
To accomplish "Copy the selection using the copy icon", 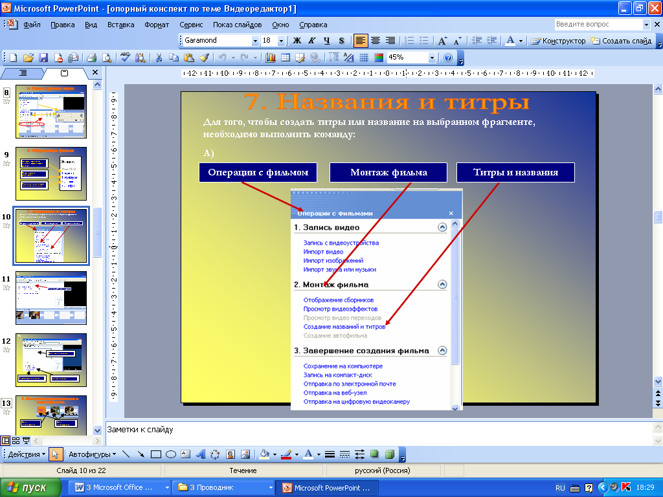I will coord(174,58).
